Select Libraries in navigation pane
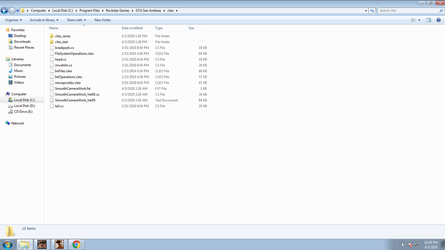The image size is (445, 250). pyautogui.click(x=17, y=59)
